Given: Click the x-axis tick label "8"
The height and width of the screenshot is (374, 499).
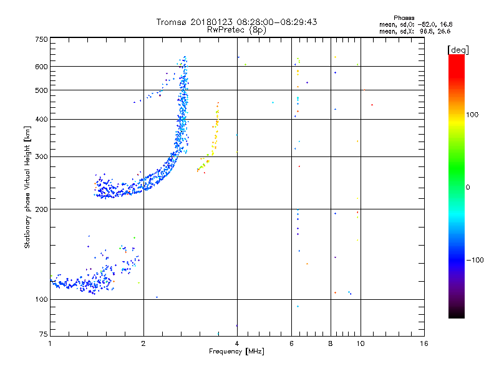Looking at the screenshot, I should [x=331, y=343].
